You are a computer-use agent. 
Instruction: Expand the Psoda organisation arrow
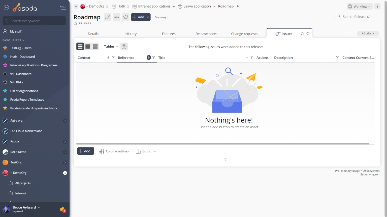(65, 142)
